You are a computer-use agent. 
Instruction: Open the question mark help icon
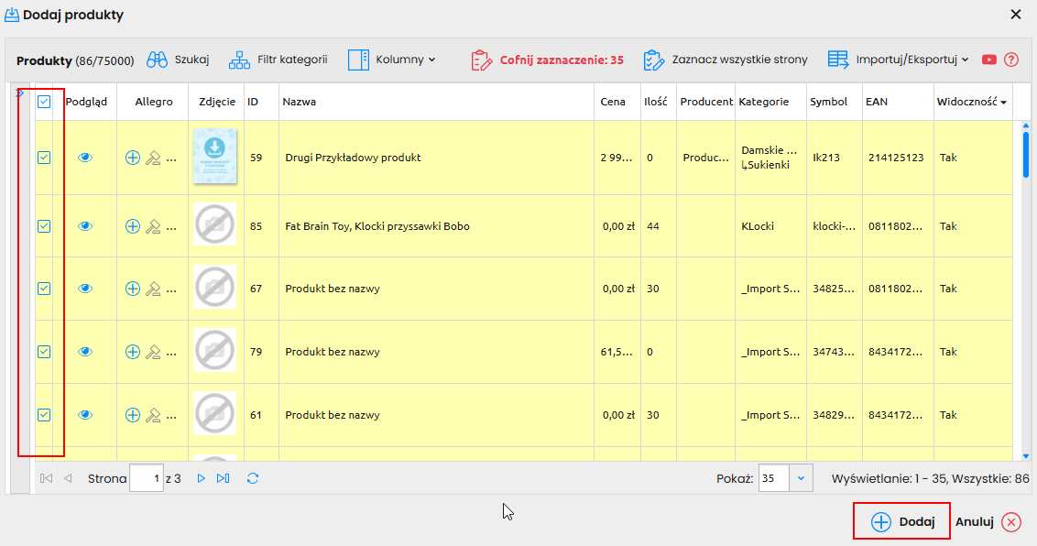pyautogui.click(x=1011, y=60)
